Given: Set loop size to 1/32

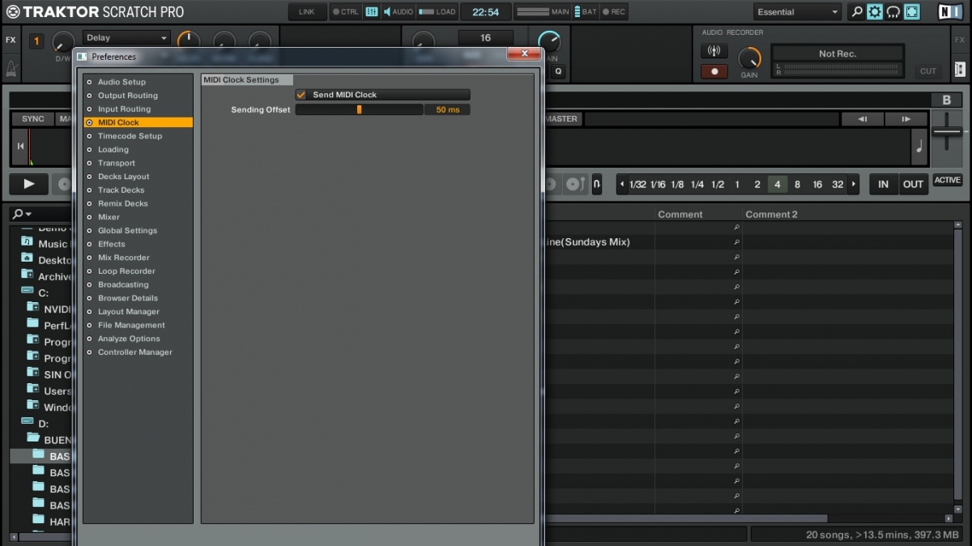Looking at the screenshot, I should coord(637,185).
